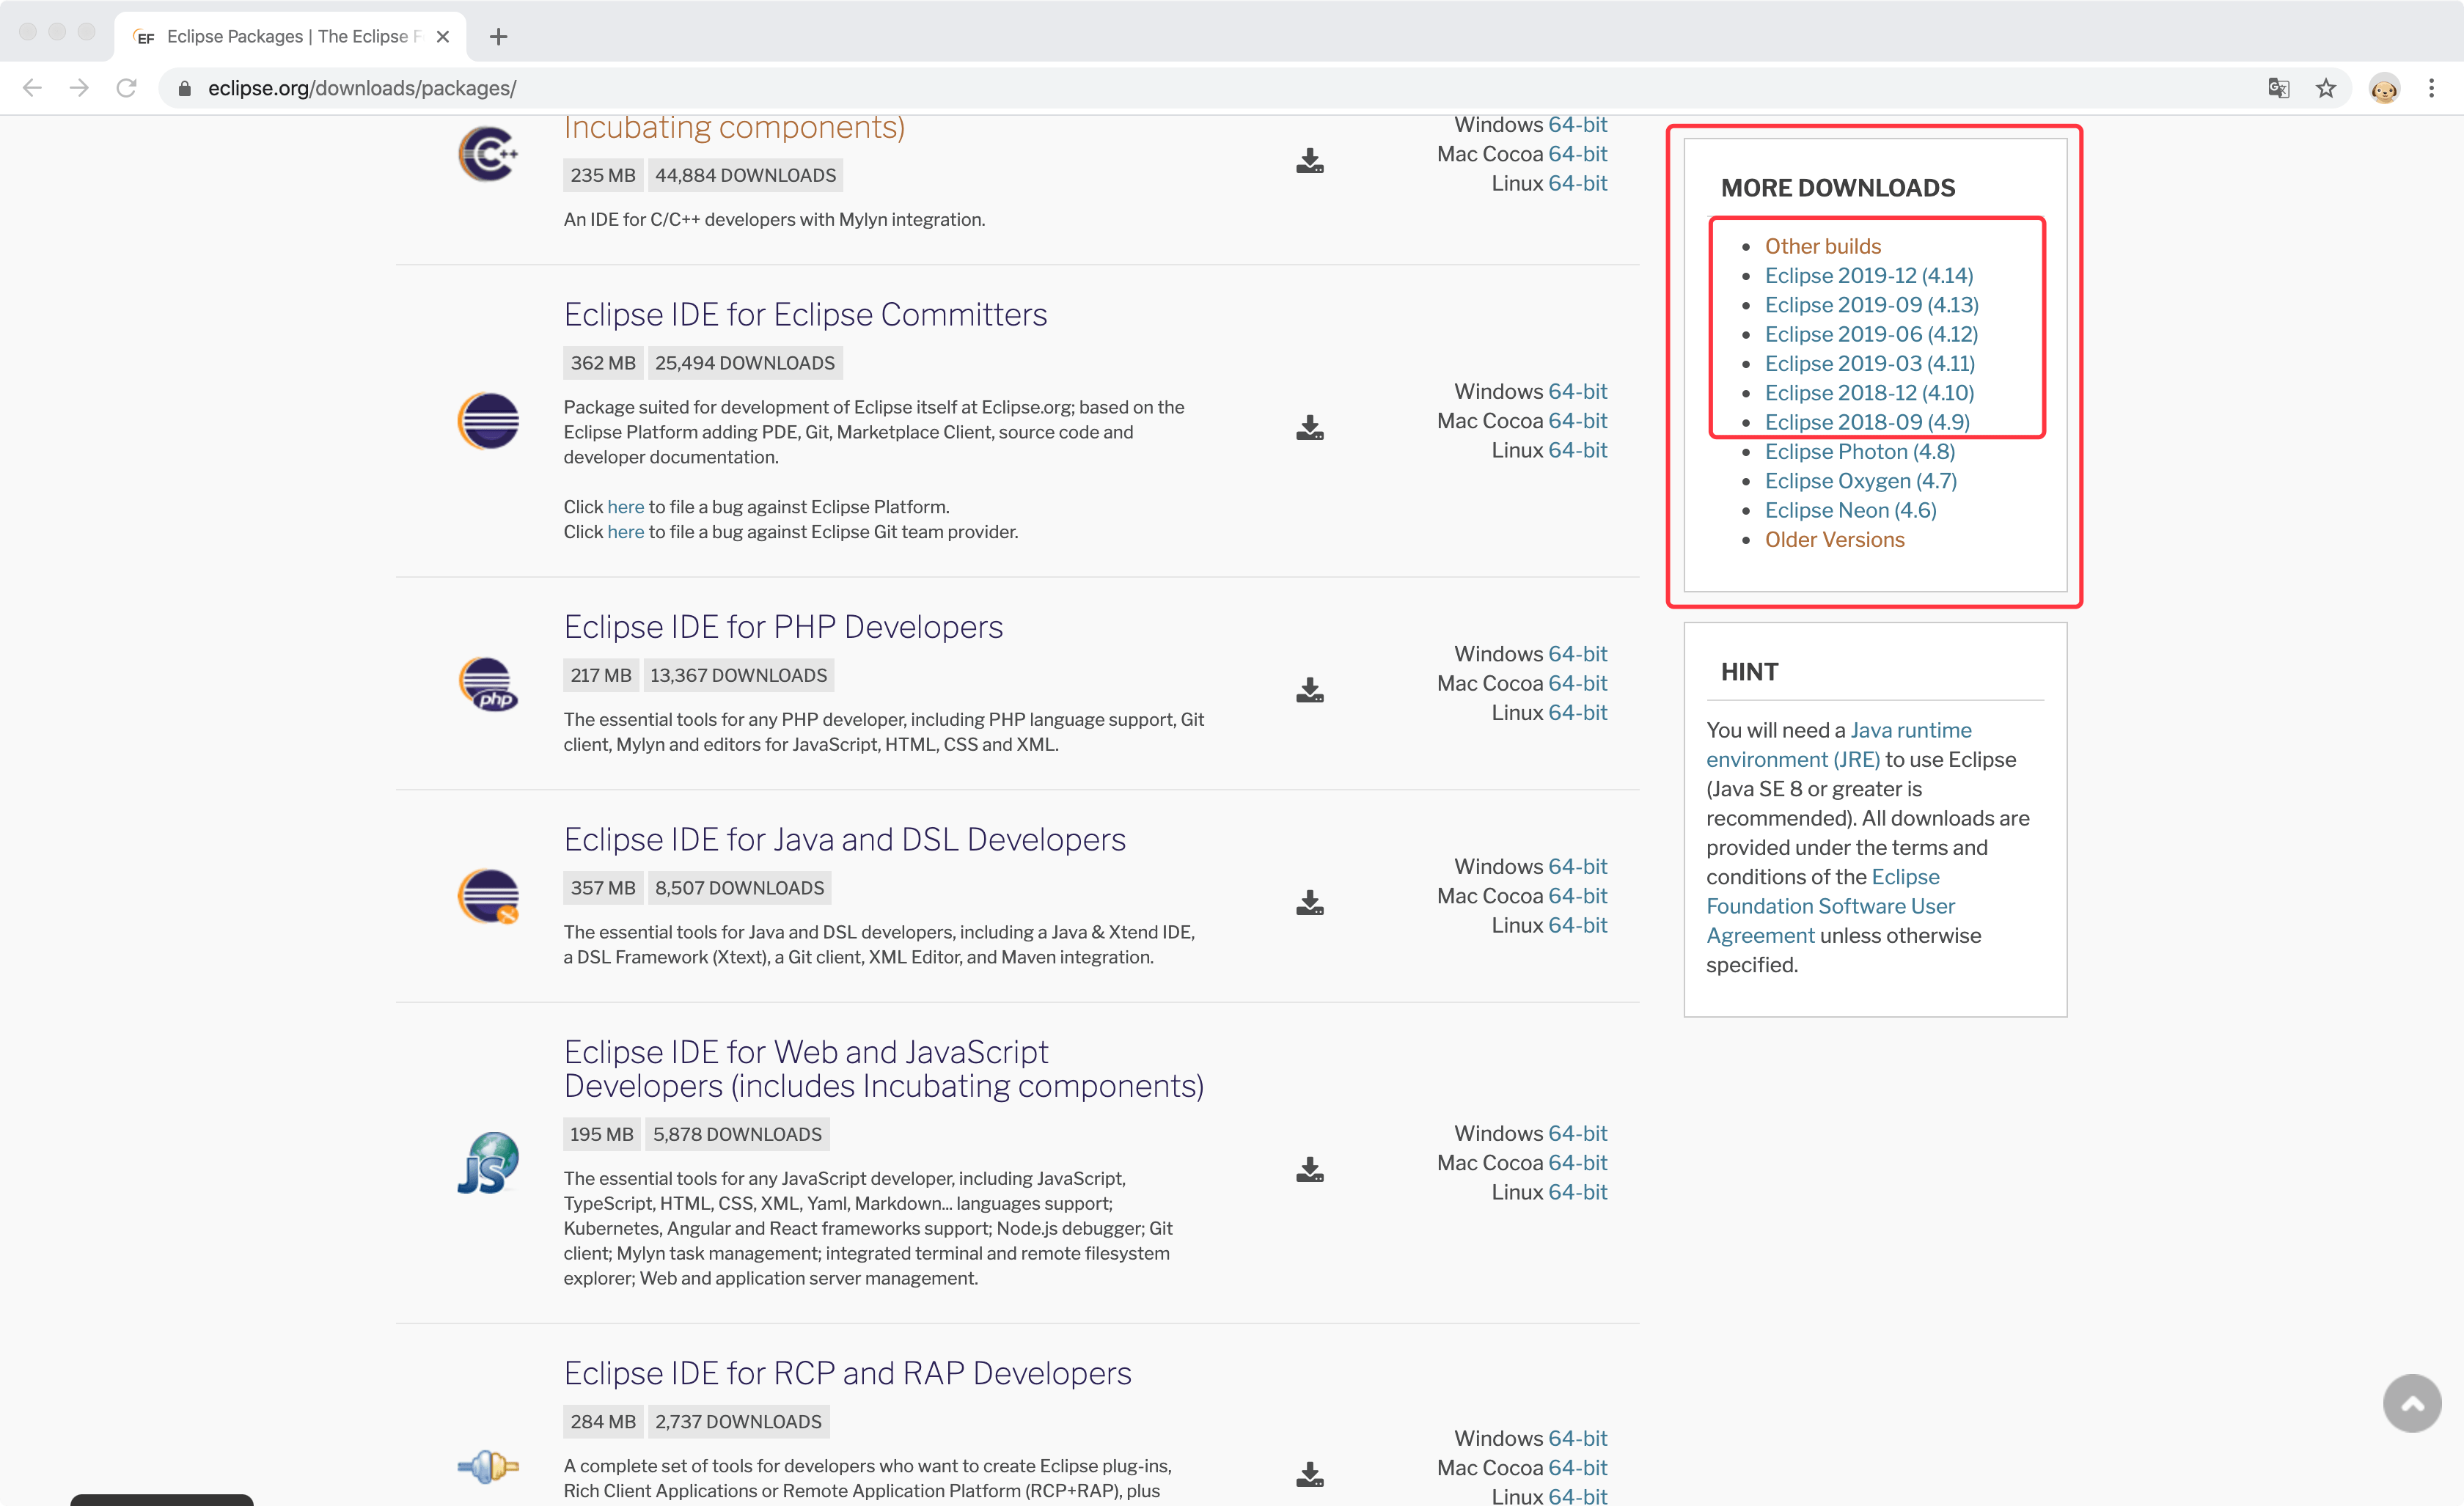Click the RCP and RAP package plug logo
2464x1506 pixels.
[488, 1467]
